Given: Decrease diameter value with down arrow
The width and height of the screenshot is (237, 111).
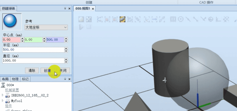Looking at the screenshot, I should (x=66, y=62).
